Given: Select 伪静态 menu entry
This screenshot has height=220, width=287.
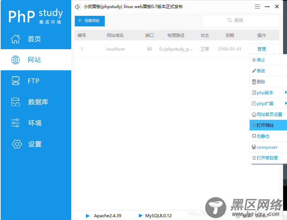Looking at the screenshot, I should pos(268,136).
